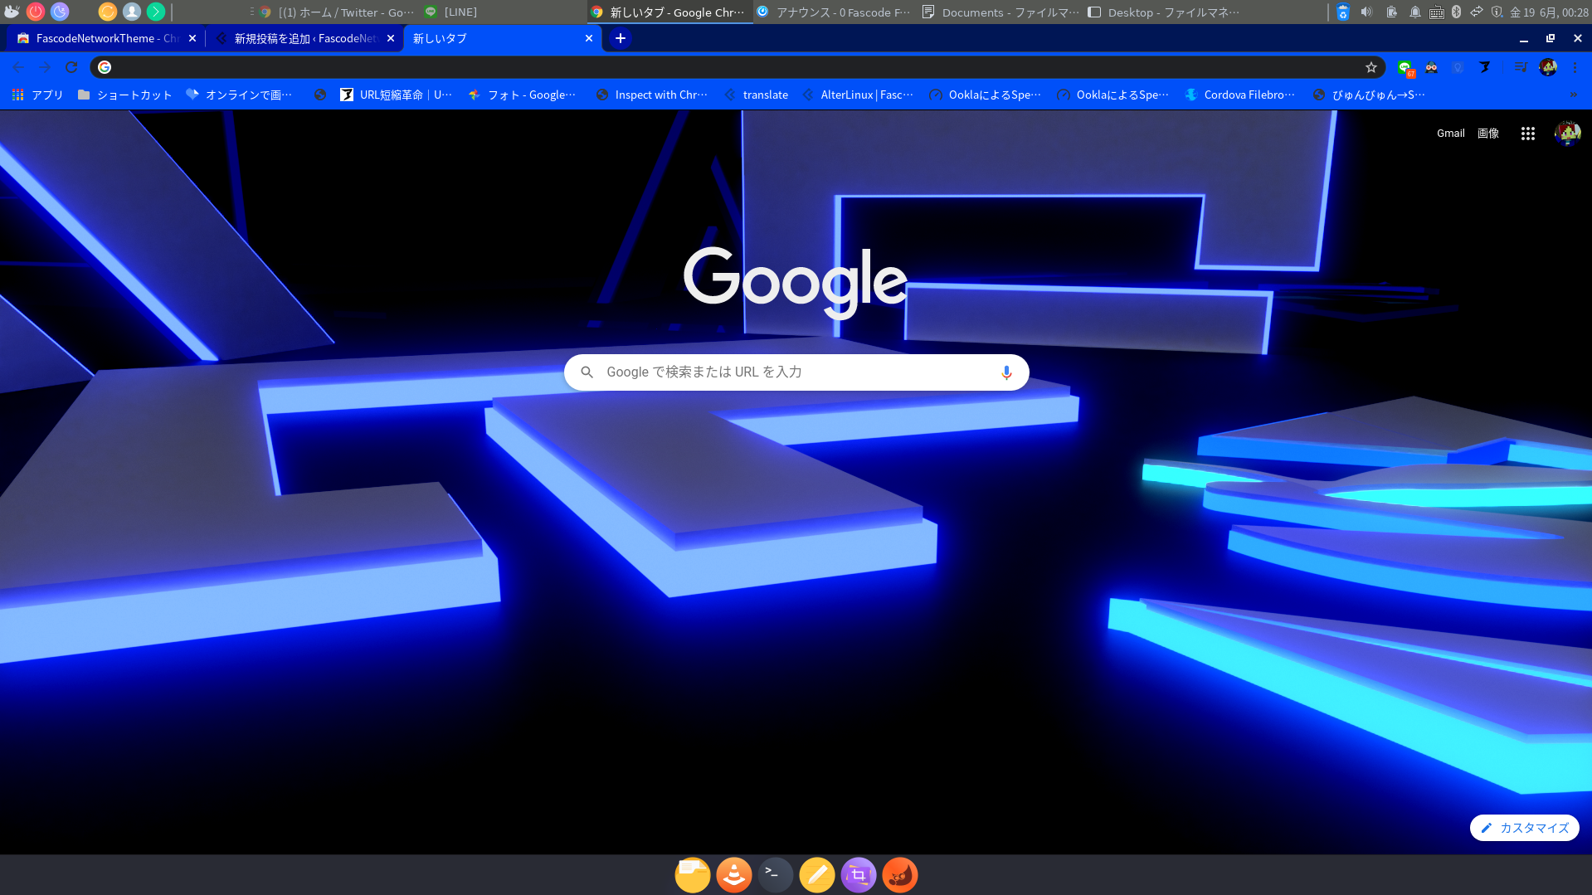Open Bluetooth tray icon
The image size is (1592, 895).
point(1456,12)
